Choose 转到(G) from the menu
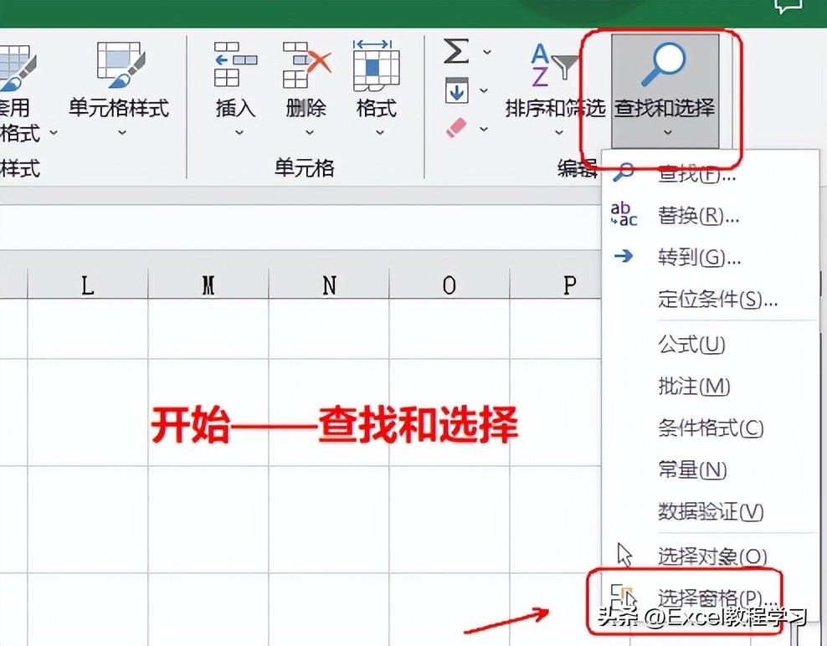The width and height of the screenshot is (827, 646). (710, 257)
